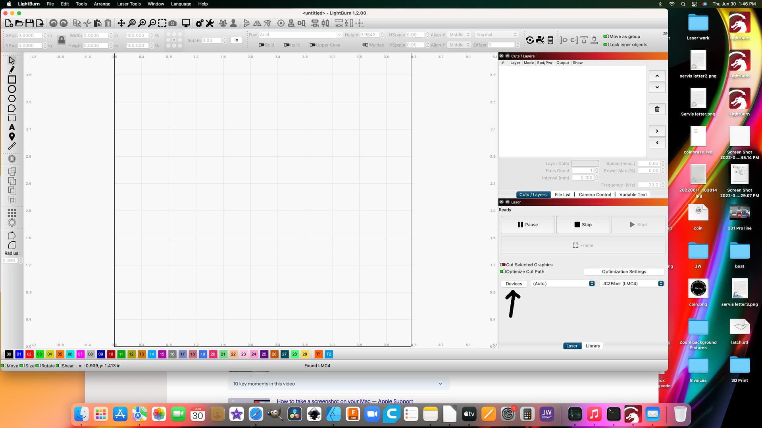Select the Draw Lines pencil tool
The height and width of the screenshot is (428, 762).
point(12,70)
